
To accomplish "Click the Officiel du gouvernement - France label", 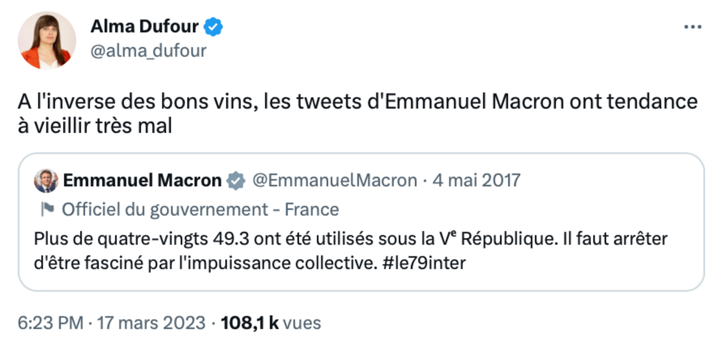I will 200,209.
